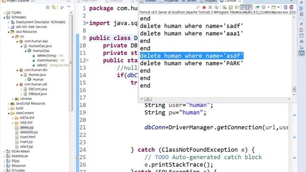Click the highlighted bottom icon in right trim stack
Screen dimensions: 306x172
click(x=302, y=53)
